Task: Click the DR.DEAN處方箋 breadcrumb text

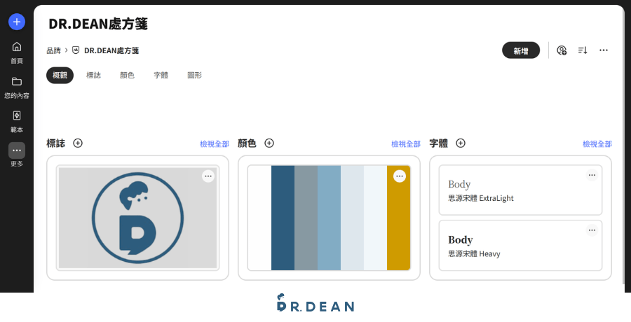Action: coord(111,50)
